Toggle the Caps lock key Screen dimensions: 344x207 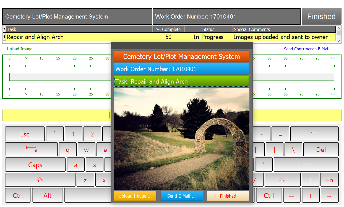pos(35,165)
